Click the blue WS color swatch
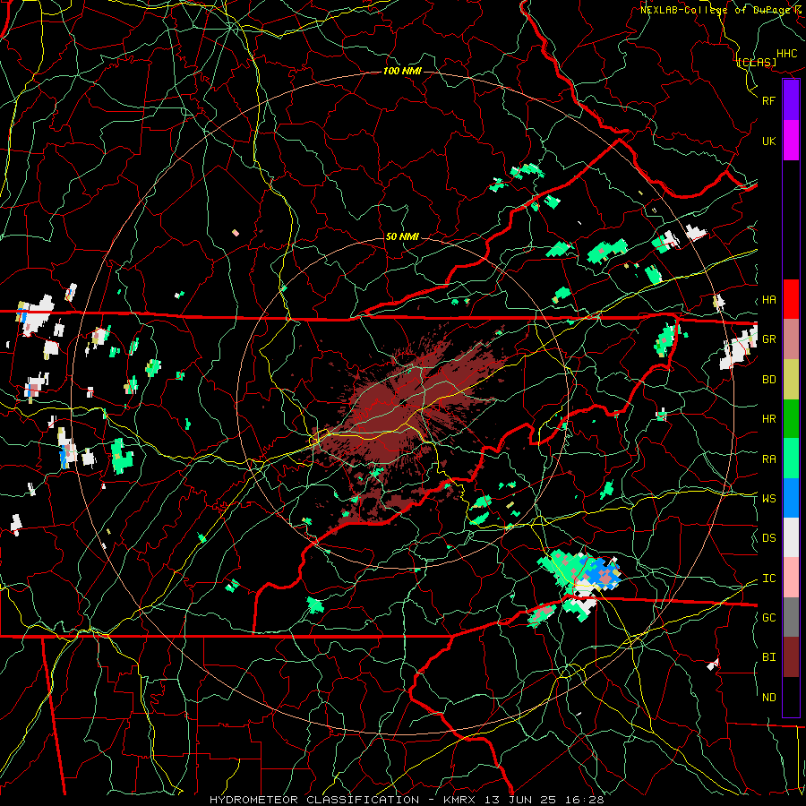This screenshot has height=806, width=806. click(791, 498)
